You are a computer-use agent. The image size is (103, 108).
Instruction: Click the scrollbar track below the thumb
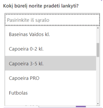(98, 79)
